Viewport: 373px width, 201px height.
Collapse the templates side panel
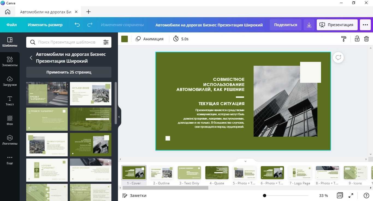(x=119, y=117)
